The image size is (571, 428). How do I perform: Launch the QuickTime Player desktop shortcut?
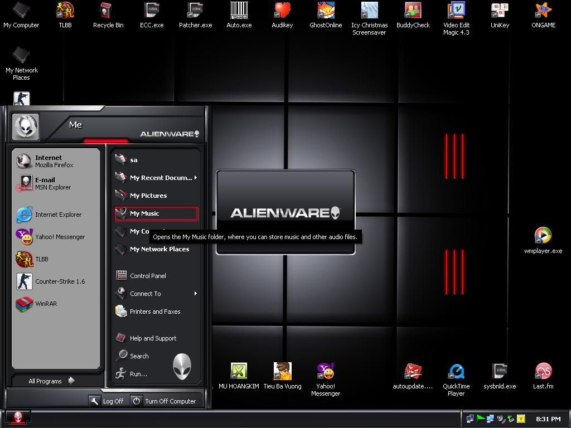tap(456, 379)
